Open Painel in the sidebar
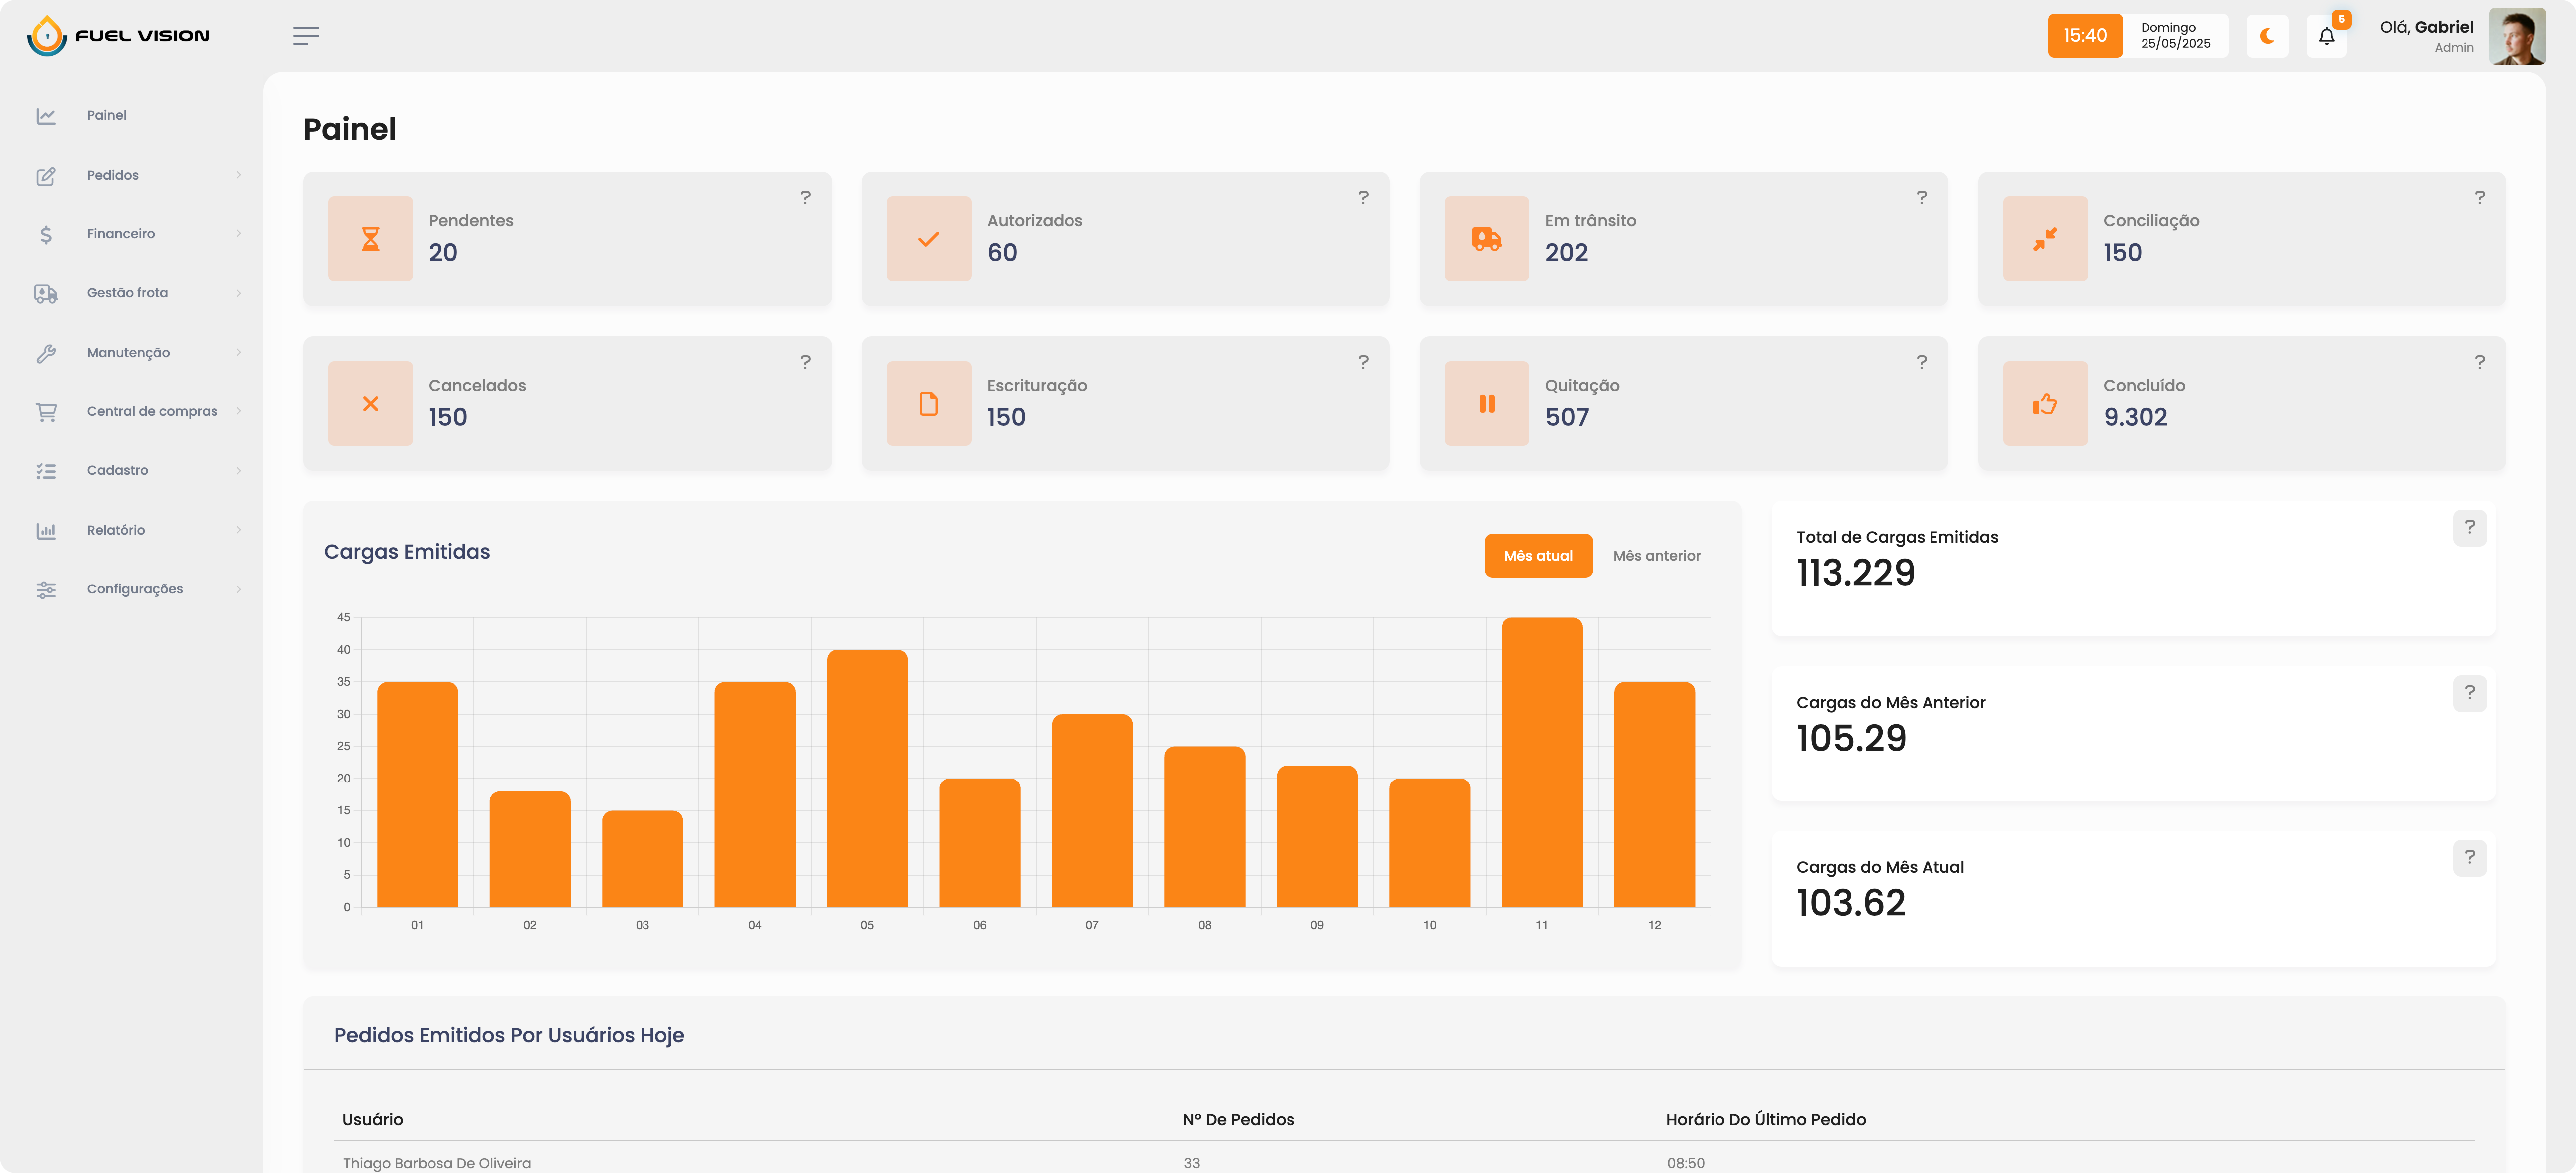Viewport: 2576px width, 1173px height. point(106,115)
